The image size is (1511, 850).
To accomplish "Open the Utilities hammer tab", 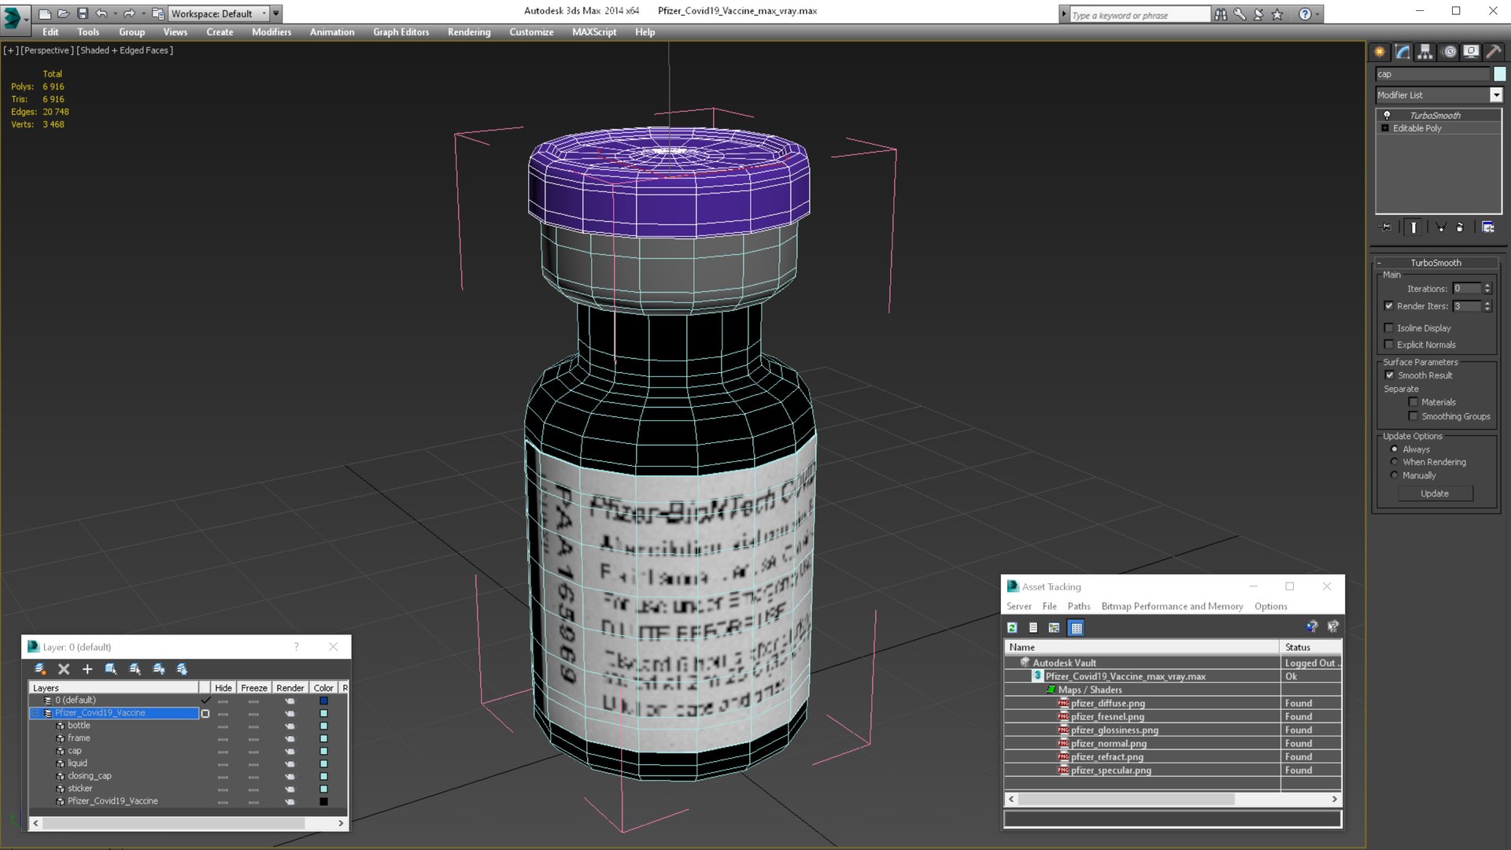I will coord(1493,52).
